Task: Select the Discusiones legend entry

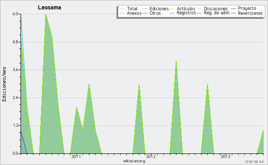Action: pyautogui.click(x=216, y=8)
